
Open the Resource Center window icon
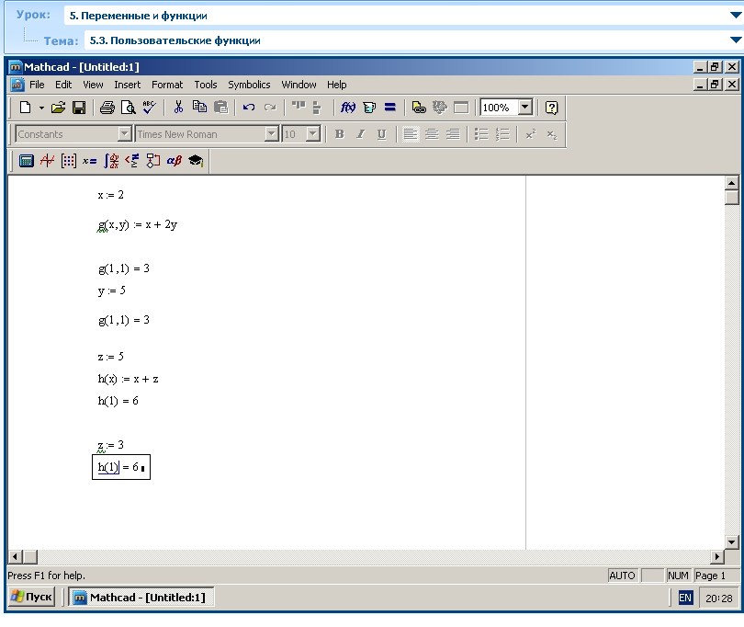point(461,108)
